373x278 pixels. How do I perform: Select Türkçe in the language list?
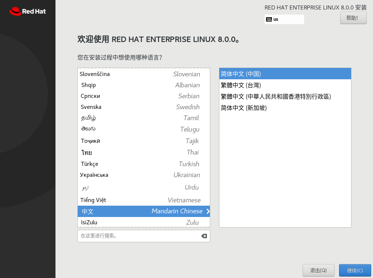point(109,164)
